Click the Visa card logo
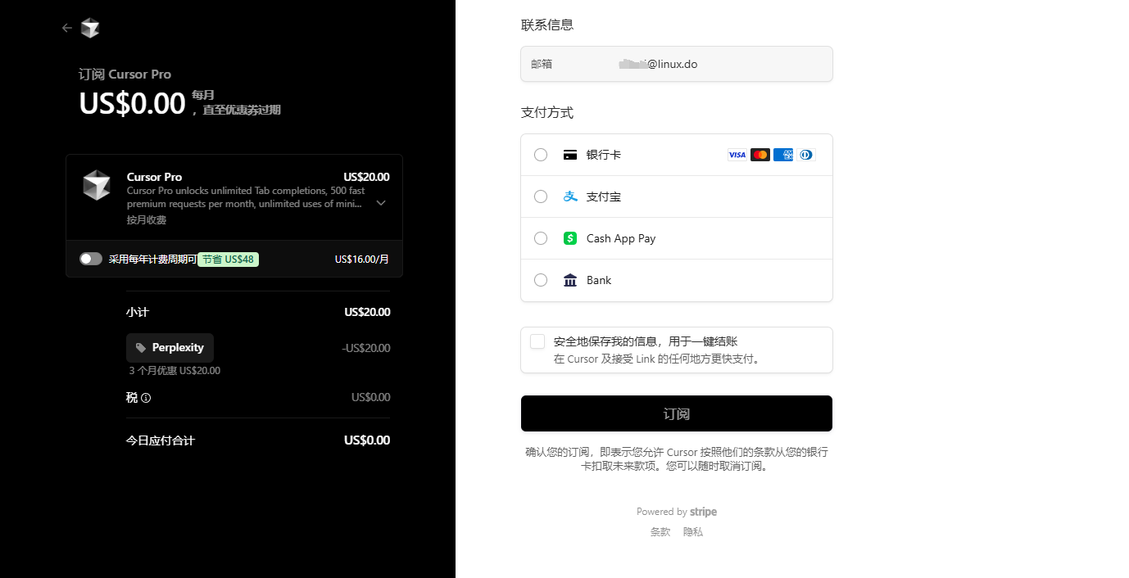 coord(737,155)
